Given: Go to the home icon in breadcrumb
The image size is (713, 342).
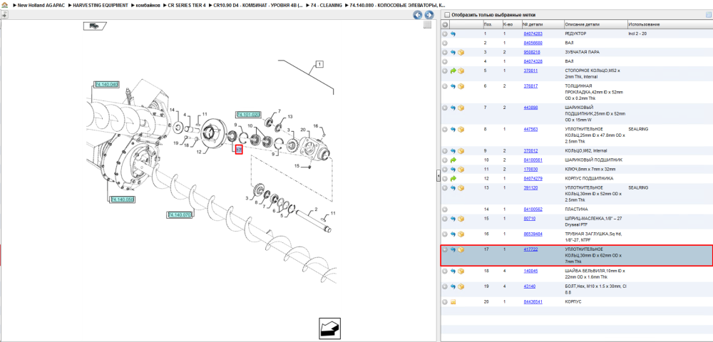Looking at the screenshot, I should [x=4, y=5].
